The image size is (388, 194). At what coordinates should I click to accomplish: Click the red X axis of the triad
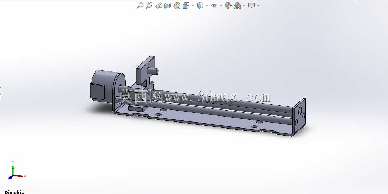pyautogui.click(x=18, y=176)
